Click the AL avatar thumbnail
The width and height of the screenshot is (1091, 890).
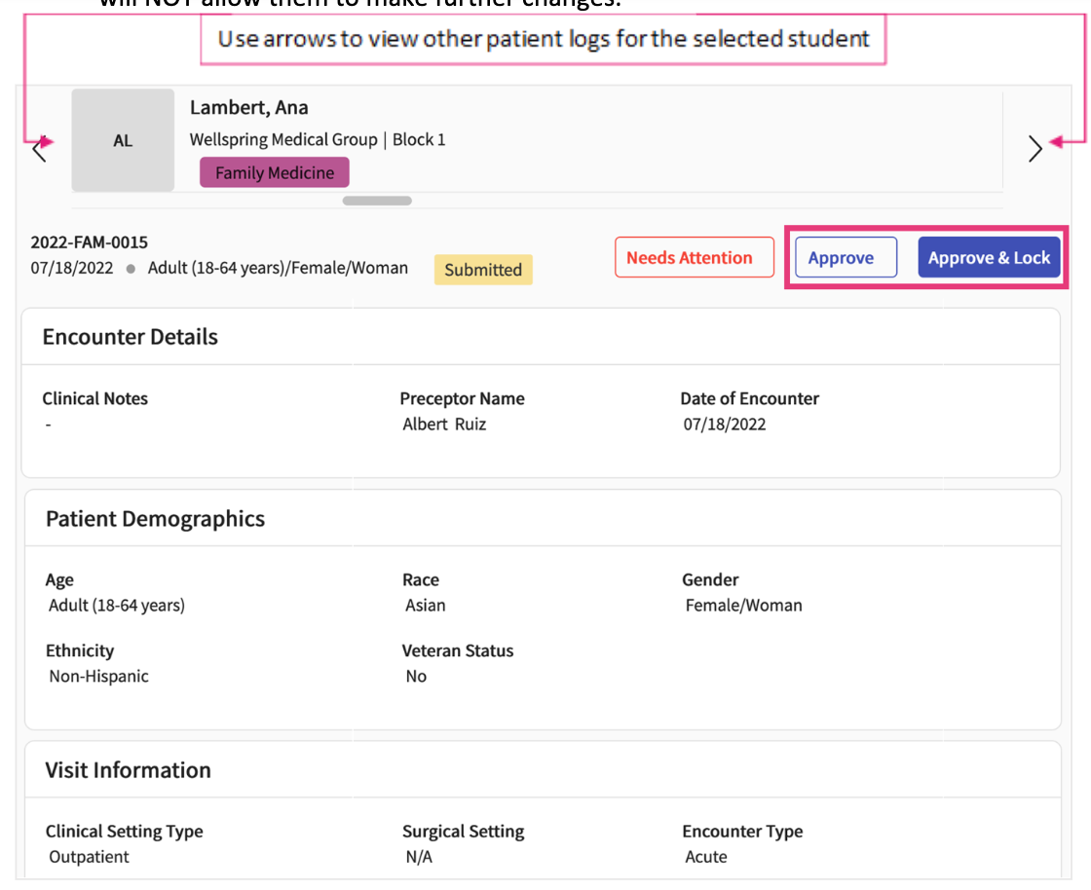[123, 140]
